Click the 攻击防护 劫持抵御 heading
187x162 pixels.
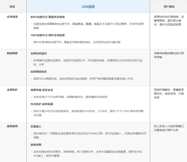coord(42,104)
